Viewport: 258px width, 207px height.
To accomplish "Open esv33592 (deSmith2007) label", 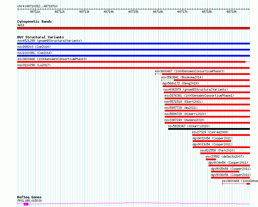I will [225, 156].
